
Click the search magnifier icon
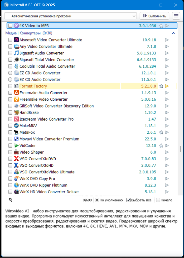[x=10, y=200]
